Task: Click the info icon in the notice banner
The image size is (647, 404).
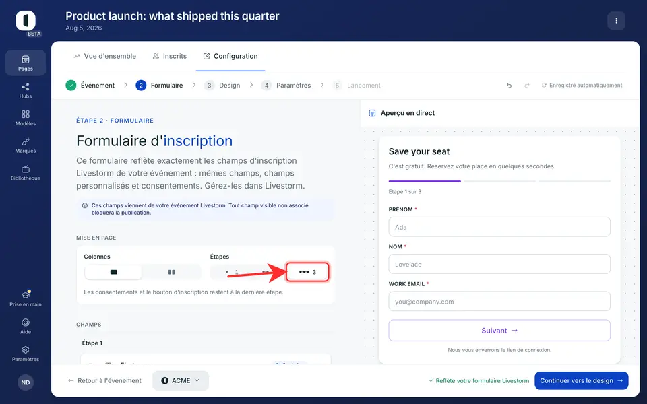Action: tap(85, 205)
